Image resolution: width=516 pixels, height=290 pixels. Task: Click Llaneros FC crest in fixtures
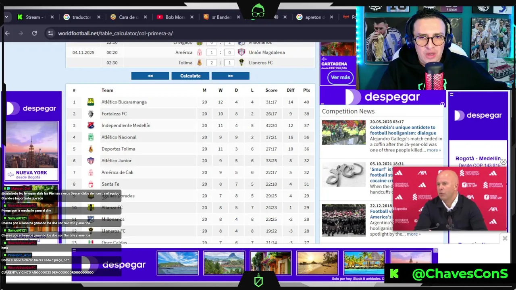(241, 62)
